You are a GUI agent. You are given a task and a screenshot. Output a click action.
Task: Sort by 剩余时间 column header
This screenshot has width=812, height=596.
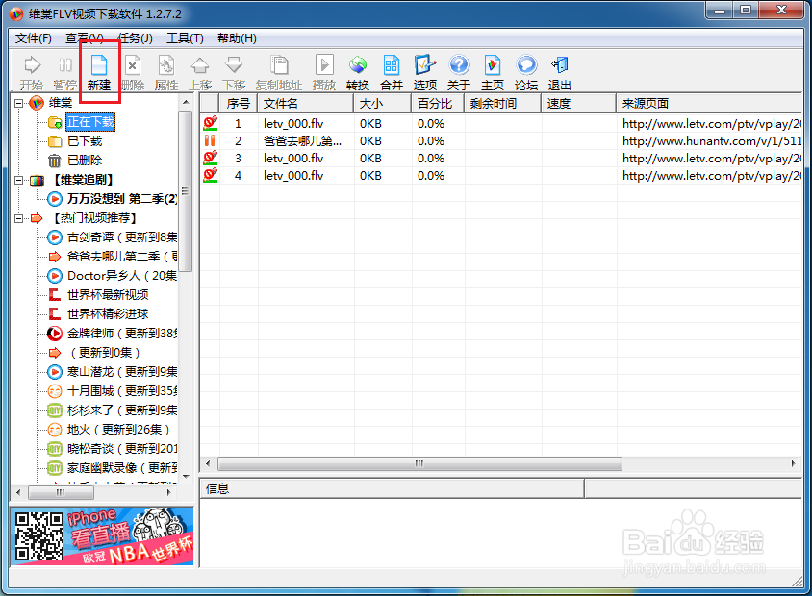tap(503, 104)
